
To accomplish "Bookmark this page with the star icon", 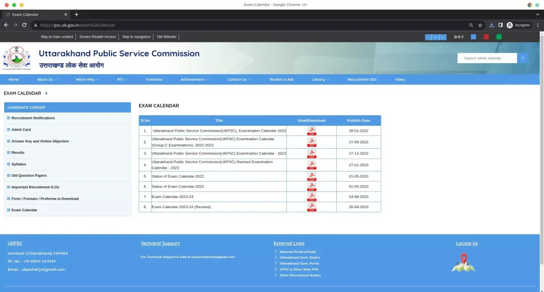I will click(x=480, y=25).
